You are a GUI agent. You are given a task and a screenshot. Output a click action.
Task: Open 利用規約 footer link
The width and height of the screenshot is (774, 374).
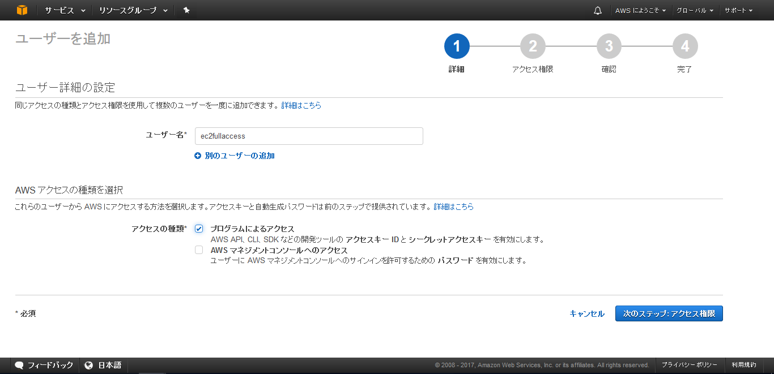tap(743, 365)
